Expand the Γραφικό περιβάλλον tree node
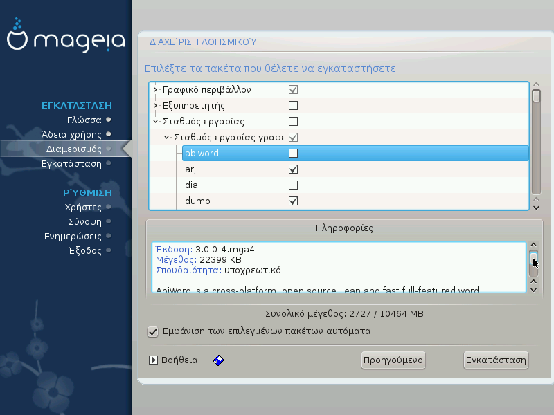 click(155, 90)
